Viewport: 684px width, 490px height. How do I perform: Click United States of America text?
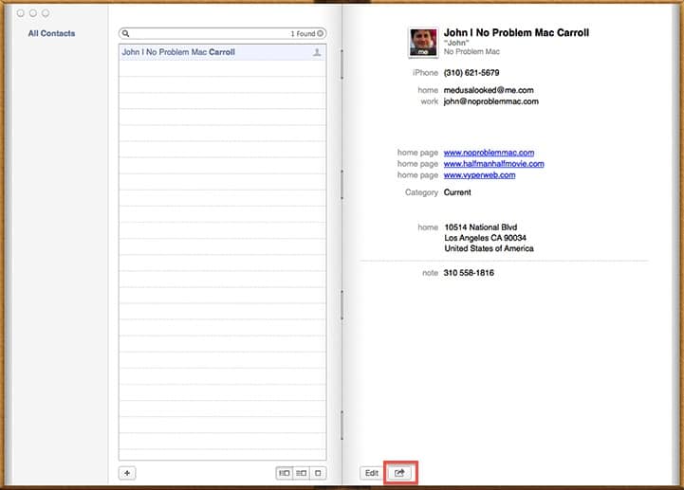coord(489,248)
